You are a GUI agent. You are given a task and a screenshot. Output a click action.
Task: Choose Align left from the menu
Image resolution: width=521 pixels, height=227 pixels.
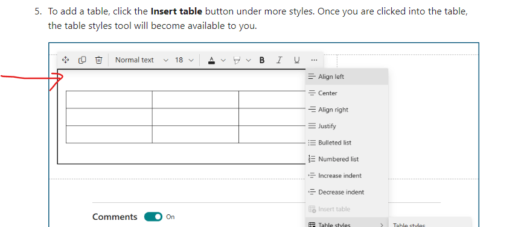click(347, 76)
